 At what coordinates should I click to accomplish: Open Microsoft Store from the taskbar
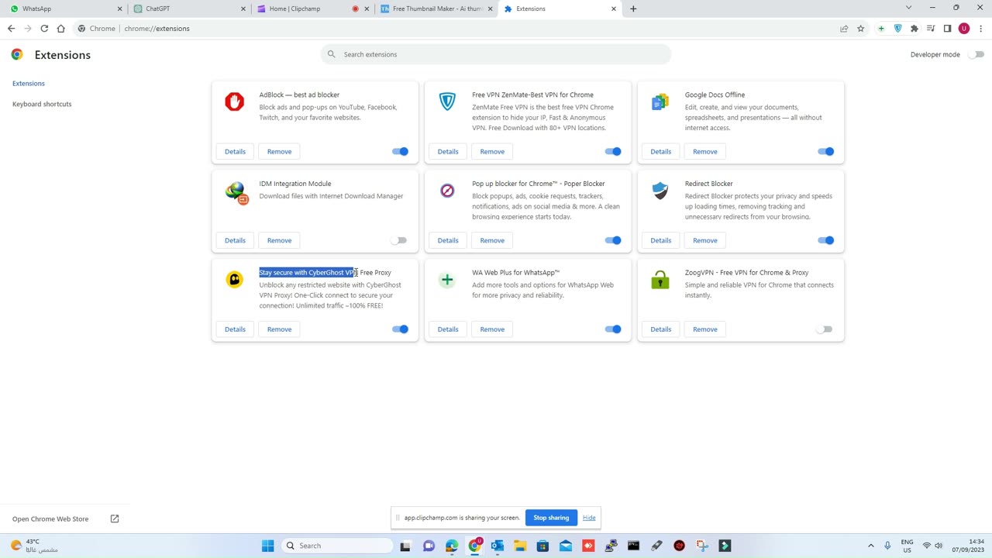[x=542, y=546]
